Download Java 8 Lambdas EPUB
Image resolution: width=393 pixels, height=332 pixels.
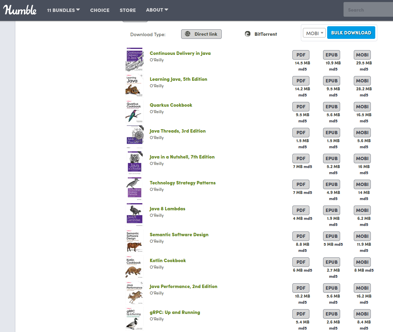click(x=331, y=210)
